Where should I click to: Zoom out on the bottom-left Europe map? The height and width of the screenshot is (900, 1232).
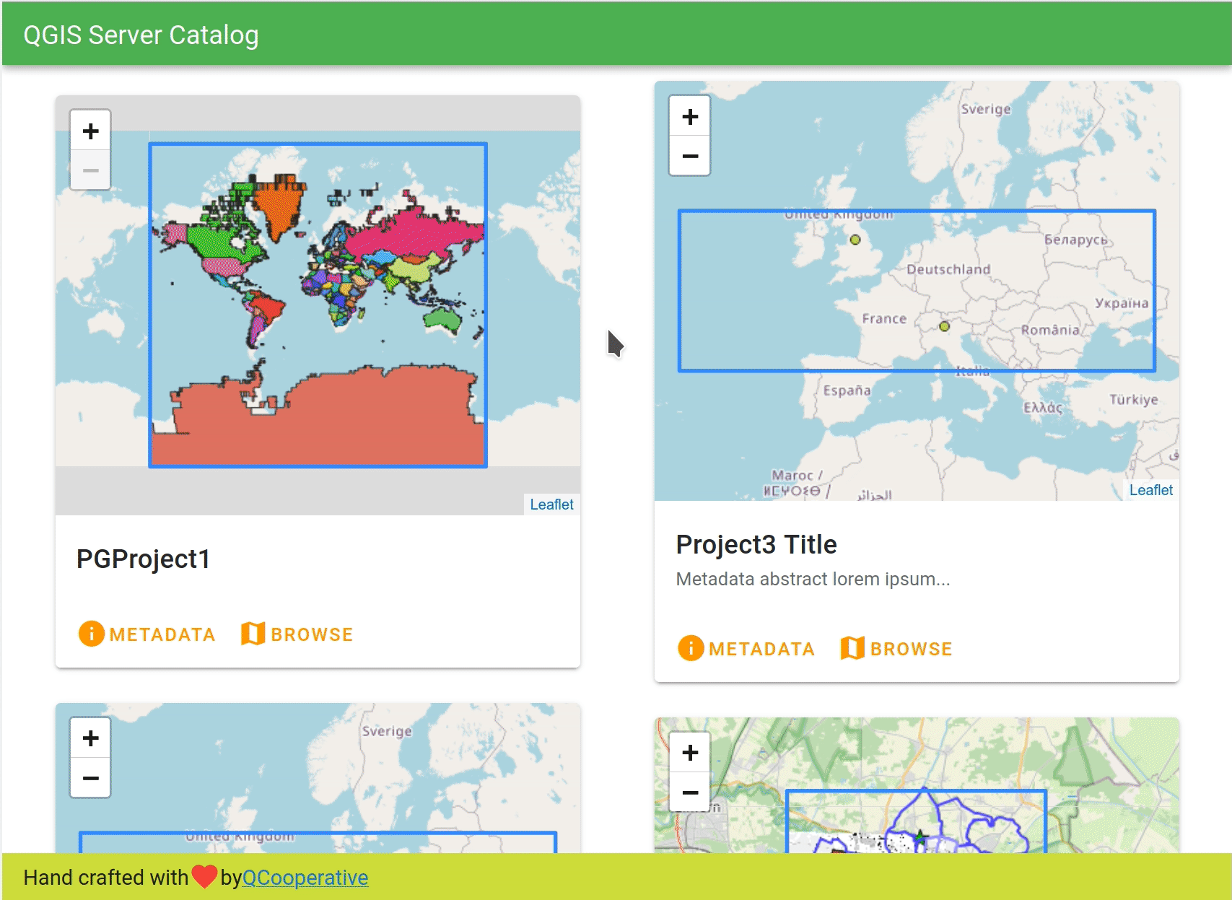[90, 778]
